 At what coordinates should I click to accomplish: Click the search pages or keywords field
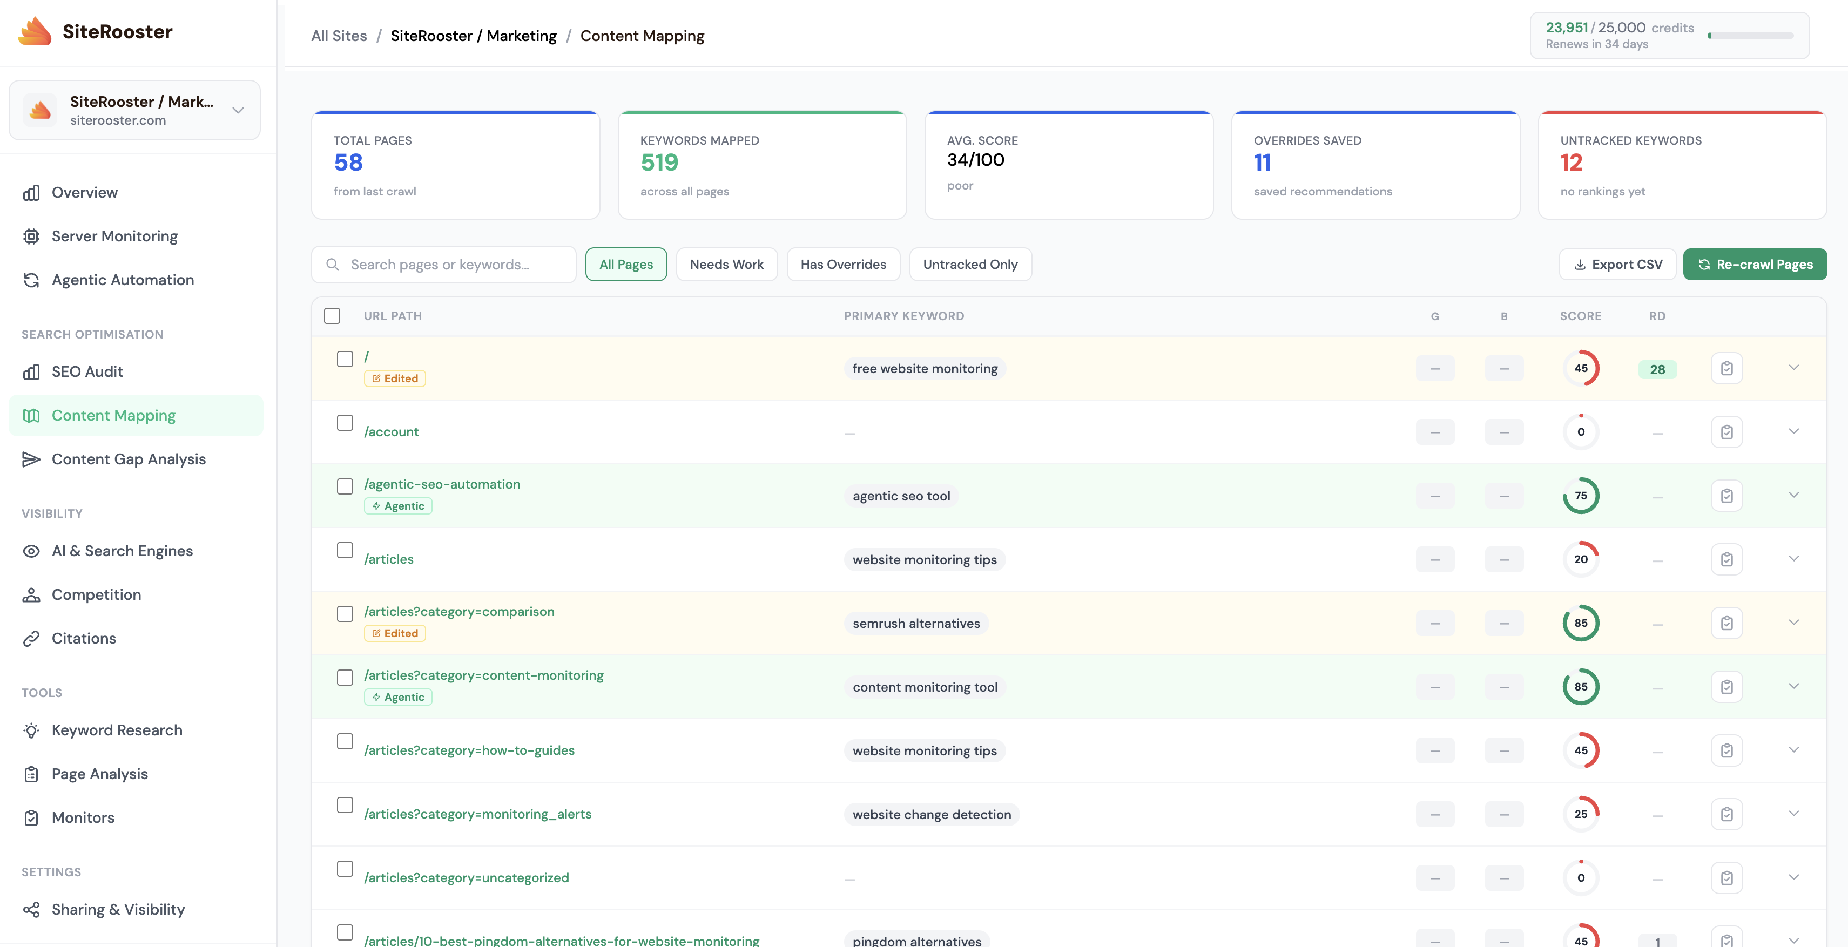pos(443,264)
